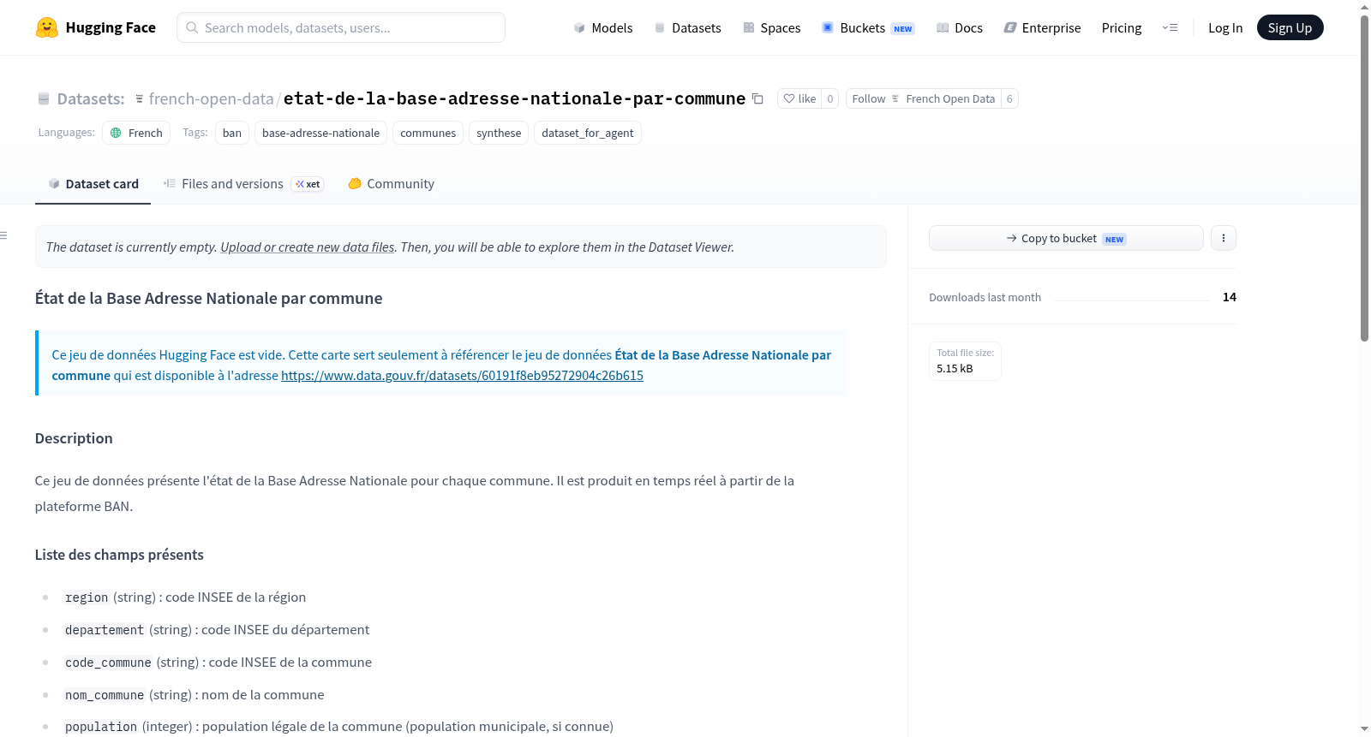Click the Copy to bucket button

[x=1066, y=238]
